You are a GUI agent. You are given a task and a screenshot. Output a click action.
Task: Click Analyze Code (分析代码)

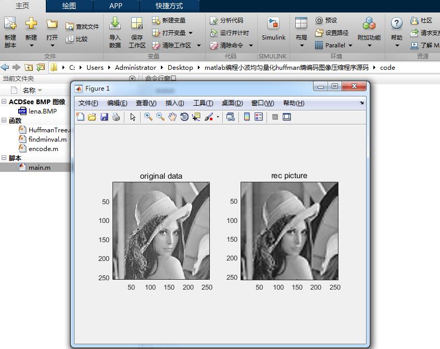click(x=227, y=20)
